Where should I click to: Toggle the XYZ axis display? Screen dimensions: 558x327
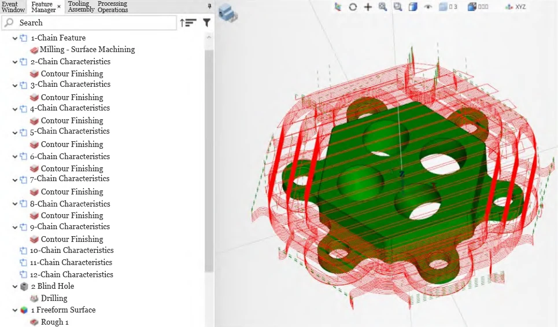click(x=515, y=7)
